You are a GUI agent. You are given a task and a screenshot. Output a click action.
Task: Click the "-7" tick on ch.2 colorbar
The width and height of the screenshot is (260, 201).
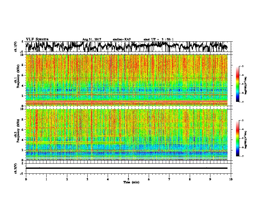[242, 156]
